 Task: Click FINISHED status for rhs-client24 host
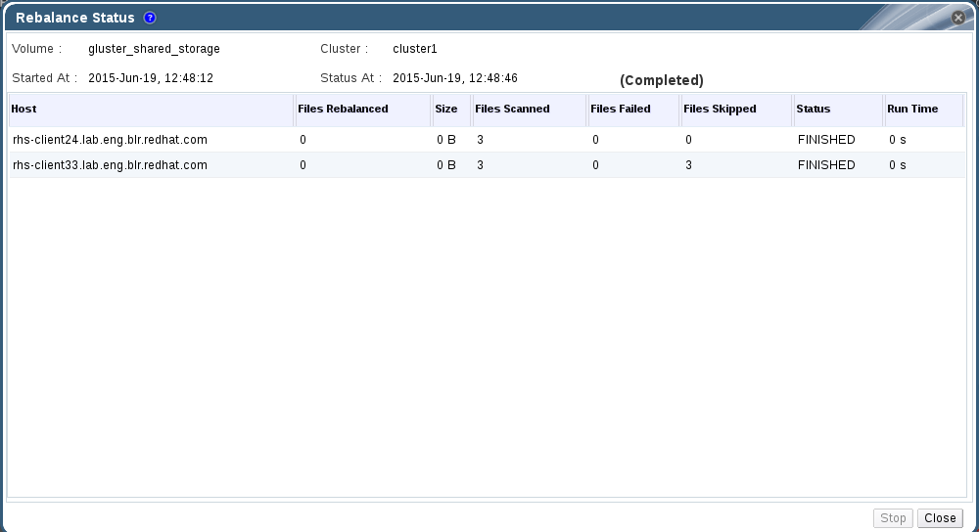(826, 140)
